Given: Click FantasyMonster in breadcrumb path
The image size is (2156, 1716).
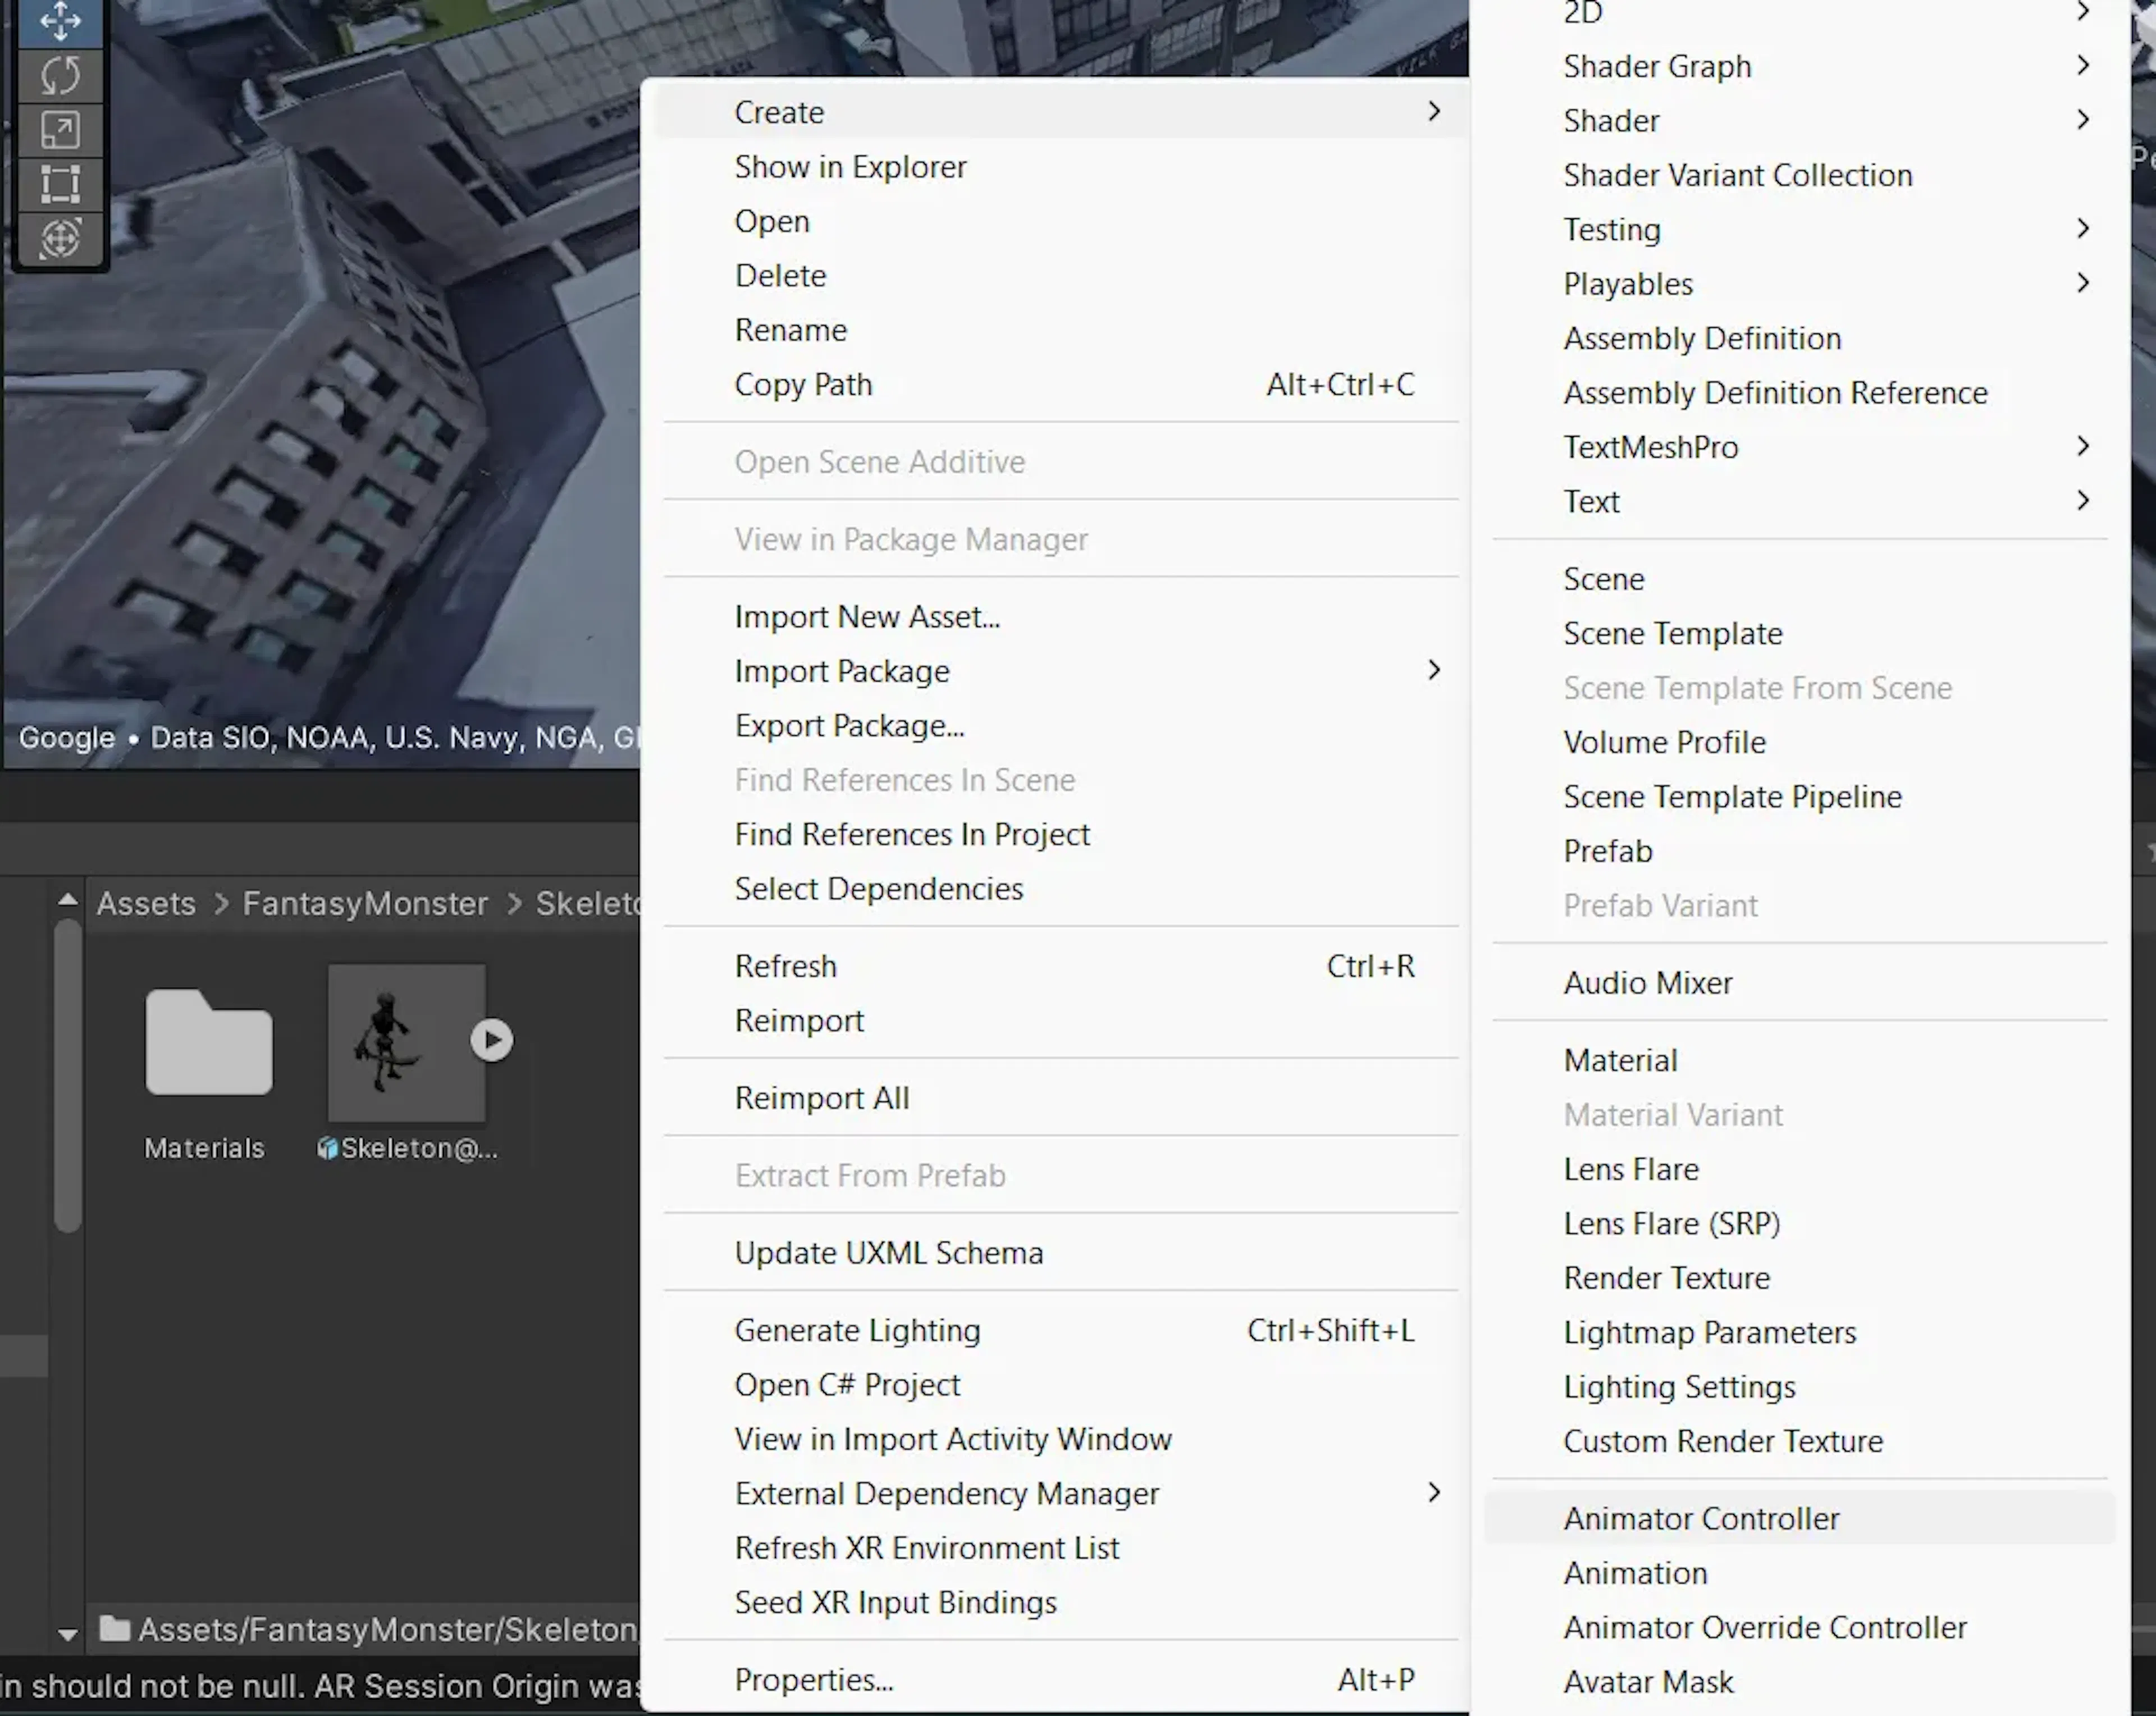Looking at the screenshot, I should point(365,904).
